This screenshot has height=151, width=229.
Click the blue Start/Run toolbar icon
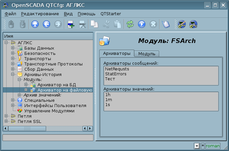tap(142, 24)
